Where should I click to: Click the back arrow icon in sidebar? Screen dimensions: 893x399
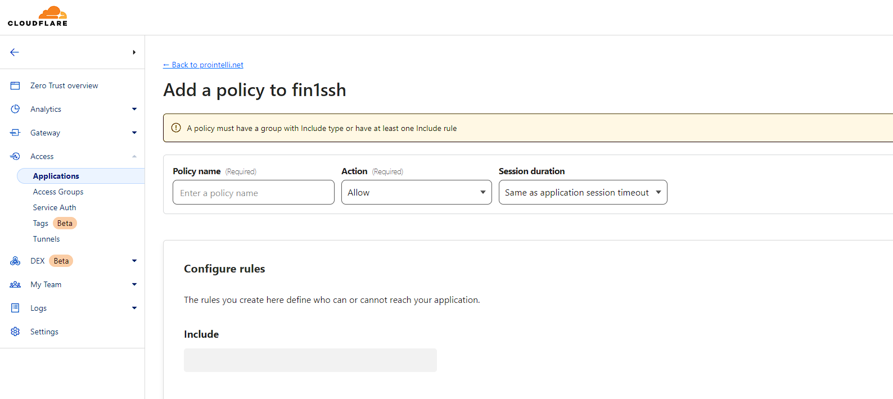pos(15,52)
